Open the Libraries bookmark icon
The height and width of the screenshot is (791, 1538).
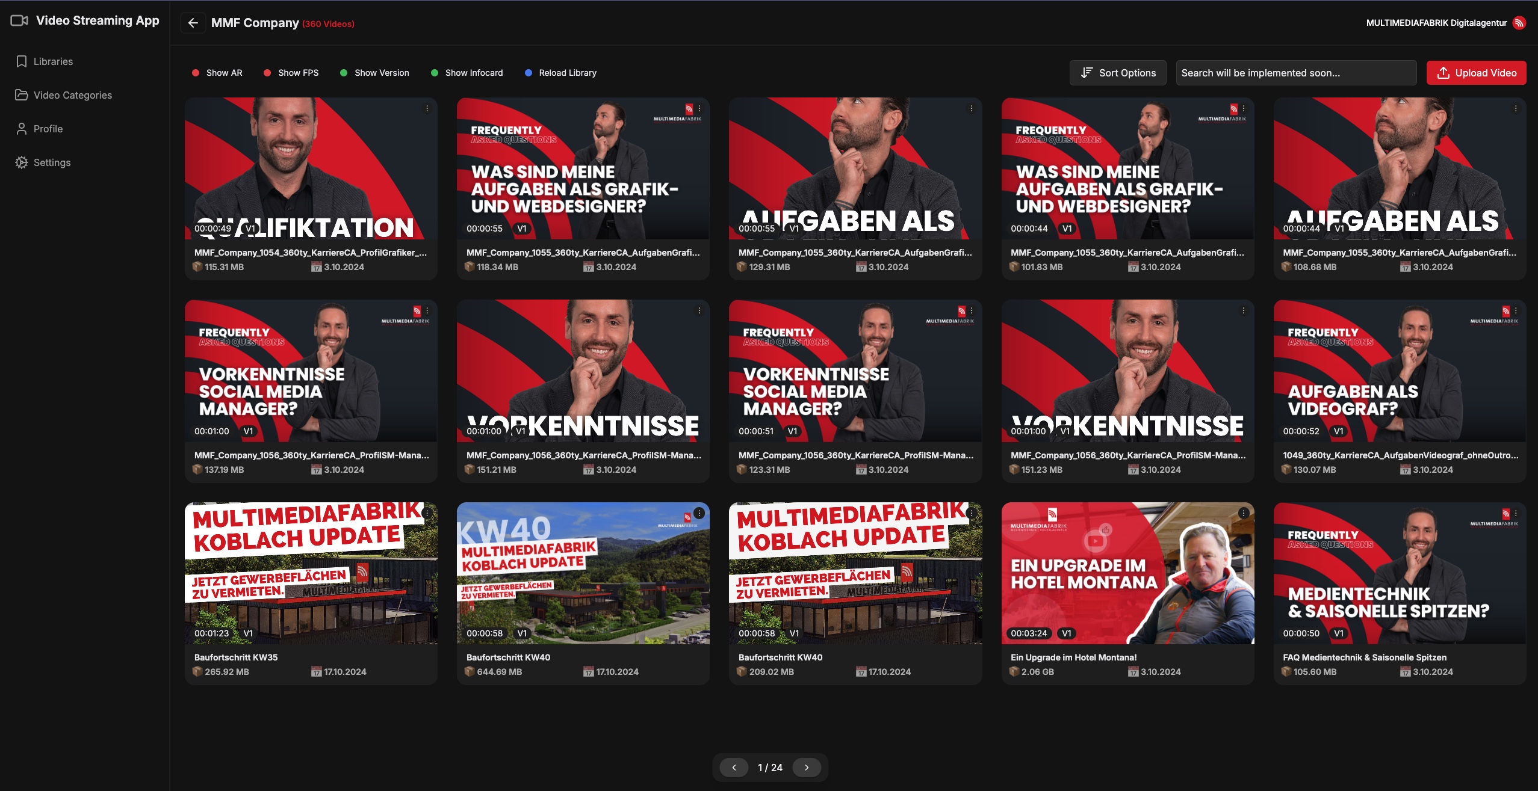point(22,61)
